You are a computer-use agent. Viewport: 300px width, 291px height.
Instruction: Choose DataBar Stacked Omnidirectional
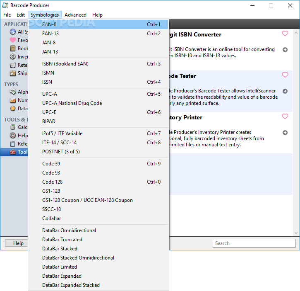(x=98, y=258)
